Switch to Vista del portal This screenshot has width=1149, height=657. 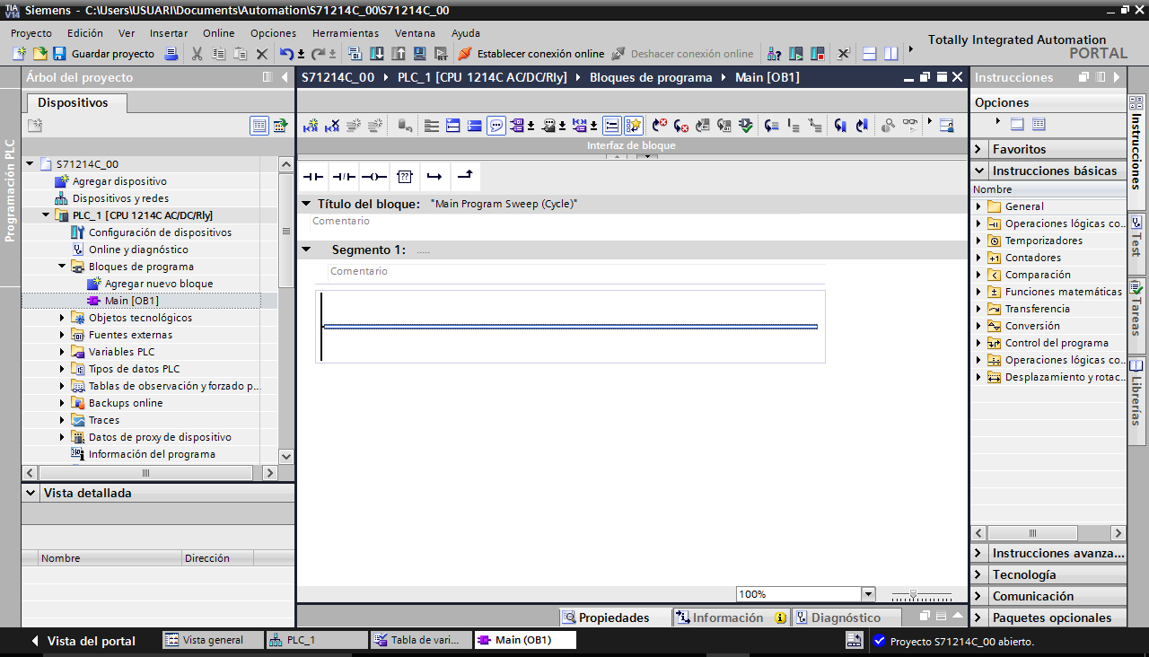pyautogui.click(x=83, y=641)
